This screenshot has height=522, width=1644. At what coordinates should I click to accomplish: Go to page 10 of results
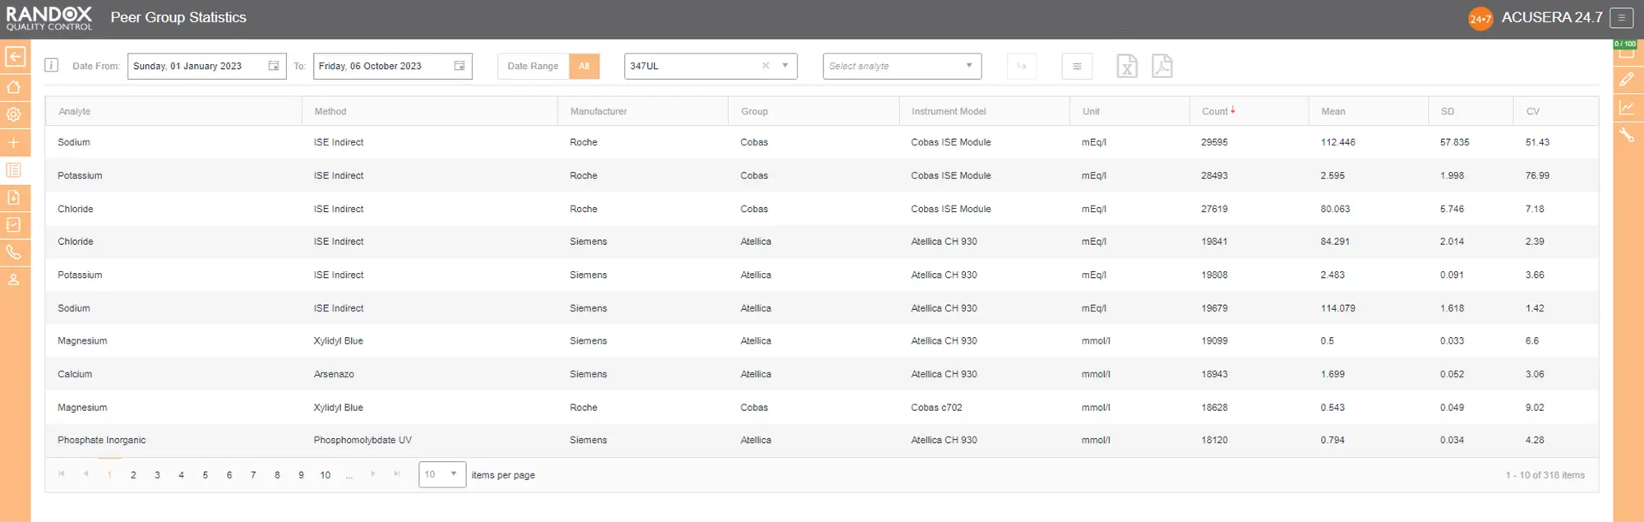[326, 475]
